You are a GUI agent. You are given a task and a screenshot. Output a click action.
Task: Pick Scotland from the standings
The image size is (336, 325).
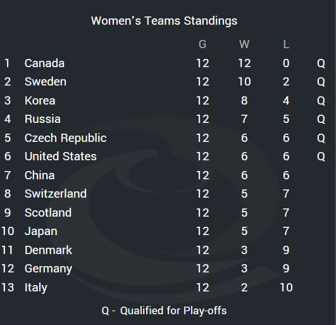coord(48,213)
